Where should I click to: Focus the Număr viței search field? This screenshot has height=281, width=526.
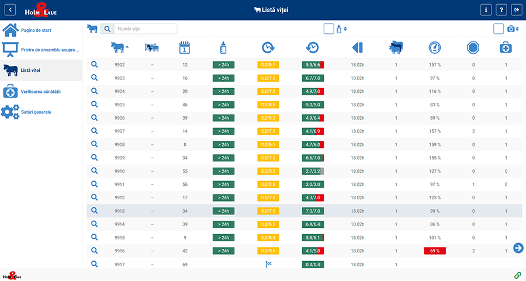tap(146, 29)
